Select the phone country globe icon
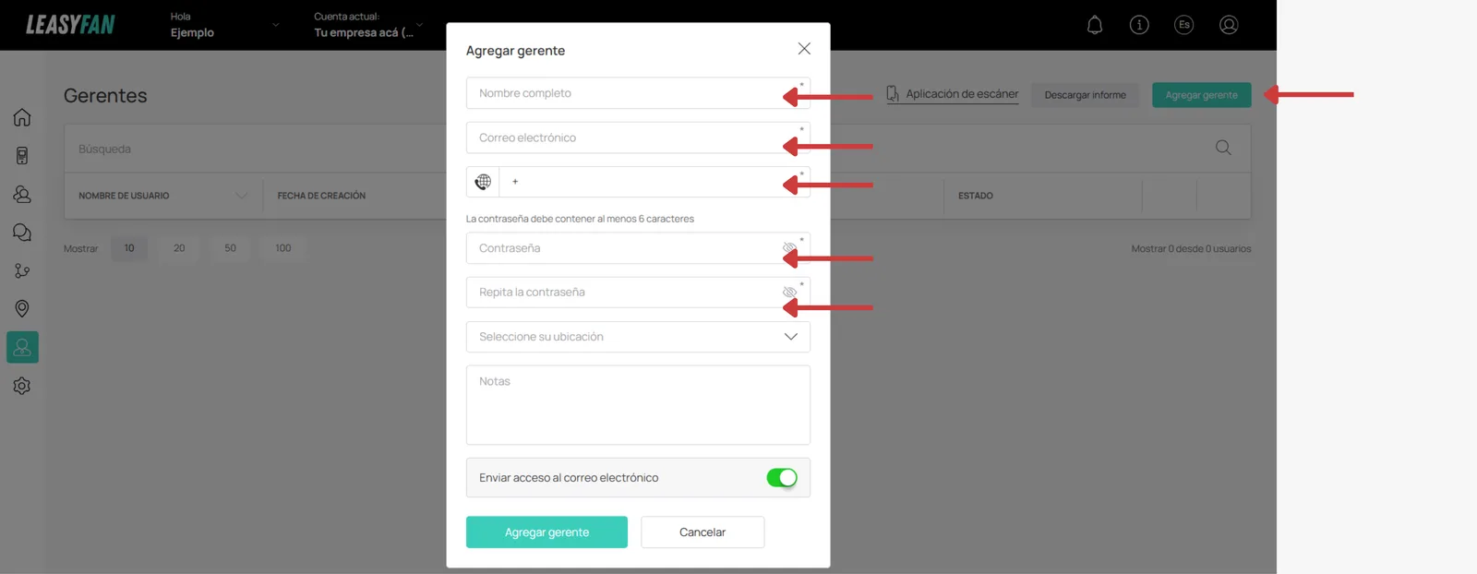Screen dimensions: 1477x574 coord(483,182)
